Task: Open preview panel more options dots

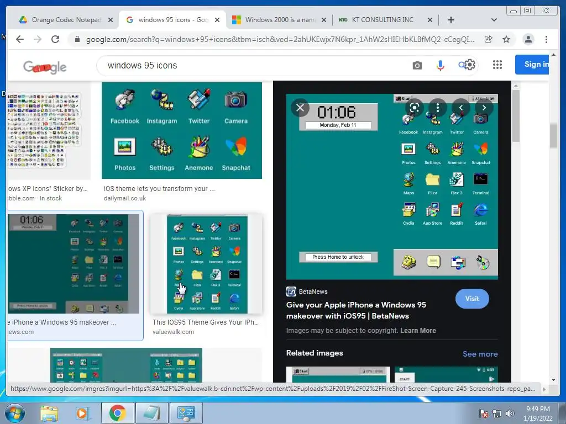Action: [438, 108]
